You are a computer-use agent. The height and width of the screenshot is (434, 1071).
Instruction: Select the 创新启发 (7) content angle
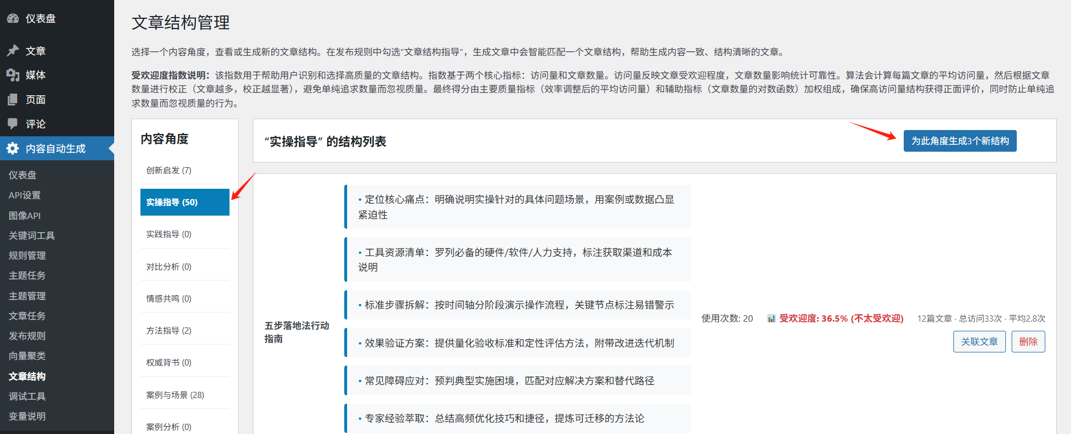click(x=168, y=170)
